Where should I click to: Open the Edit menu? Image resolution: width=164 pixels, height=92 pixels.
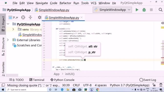[x=22, y=3]
